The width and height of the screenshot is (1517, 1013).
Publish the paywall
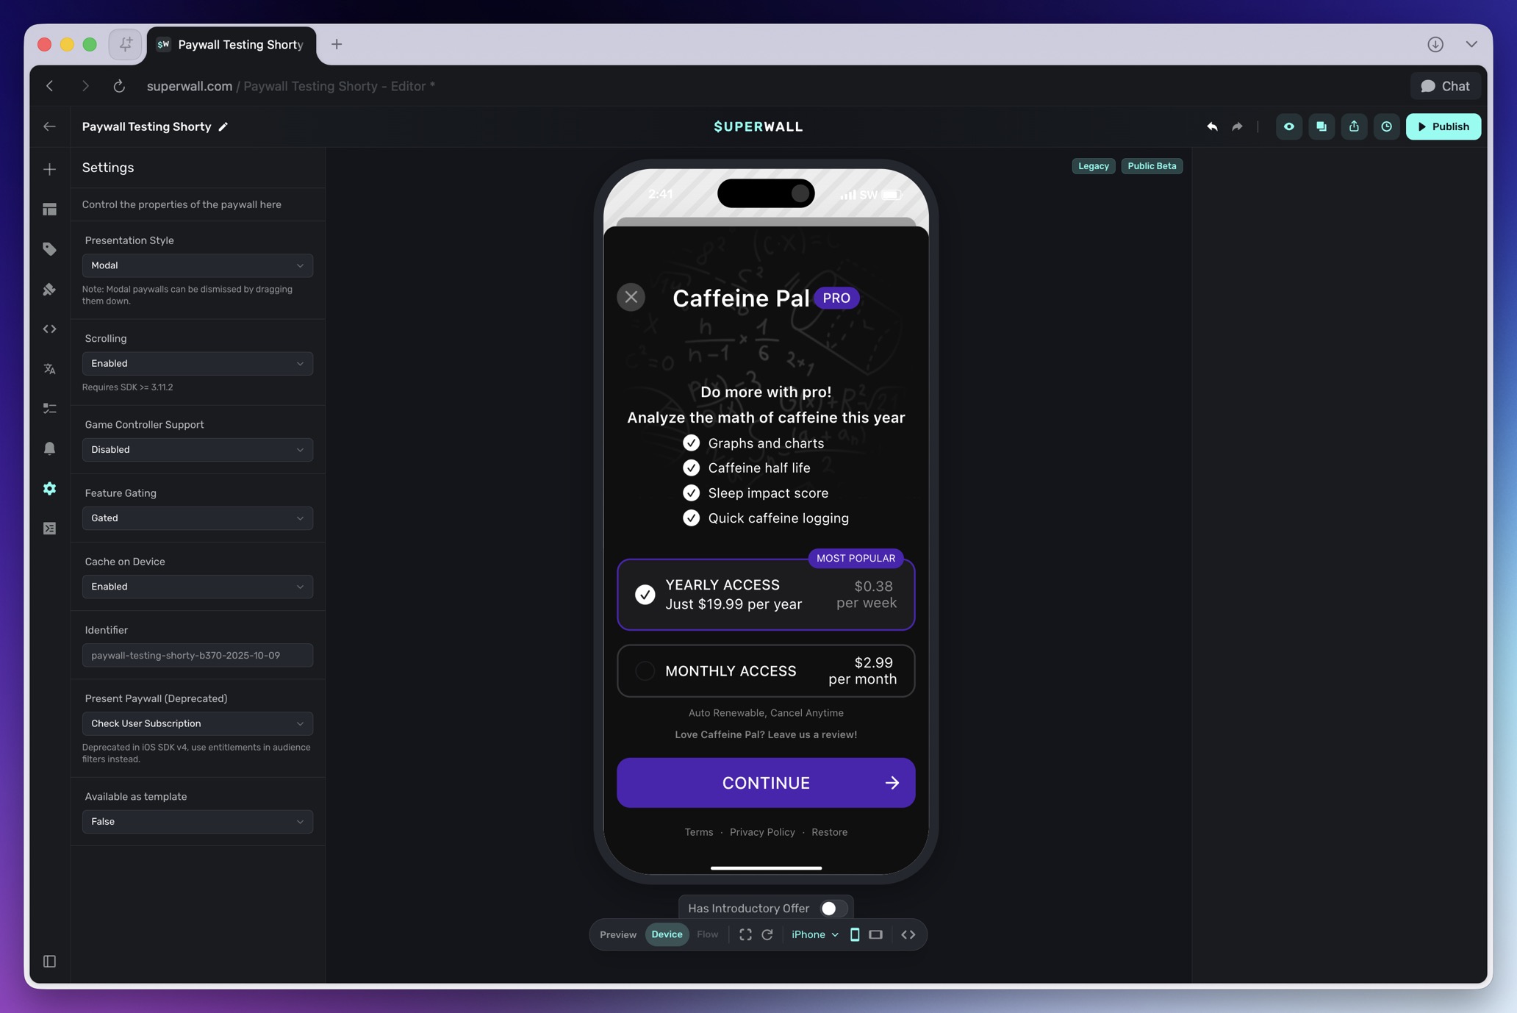point(1443,126)
